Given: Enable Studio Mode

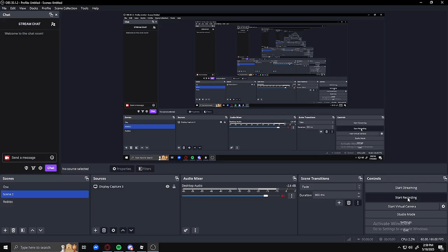Looking at the screenshot, I should click(406, 214).
